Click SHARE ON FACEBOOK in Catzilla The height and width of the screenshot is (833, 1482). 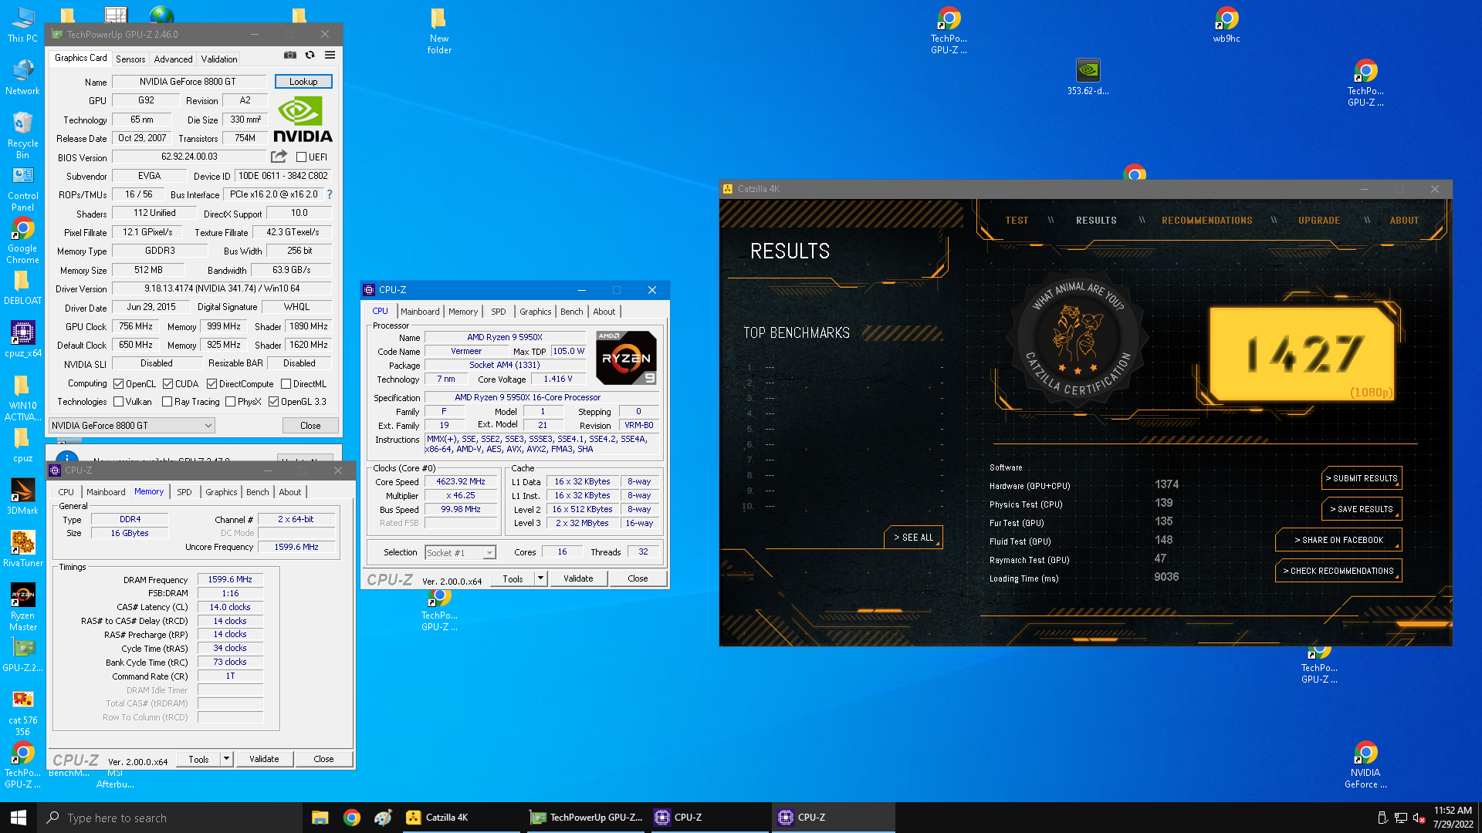click(x=1338, y=540)
